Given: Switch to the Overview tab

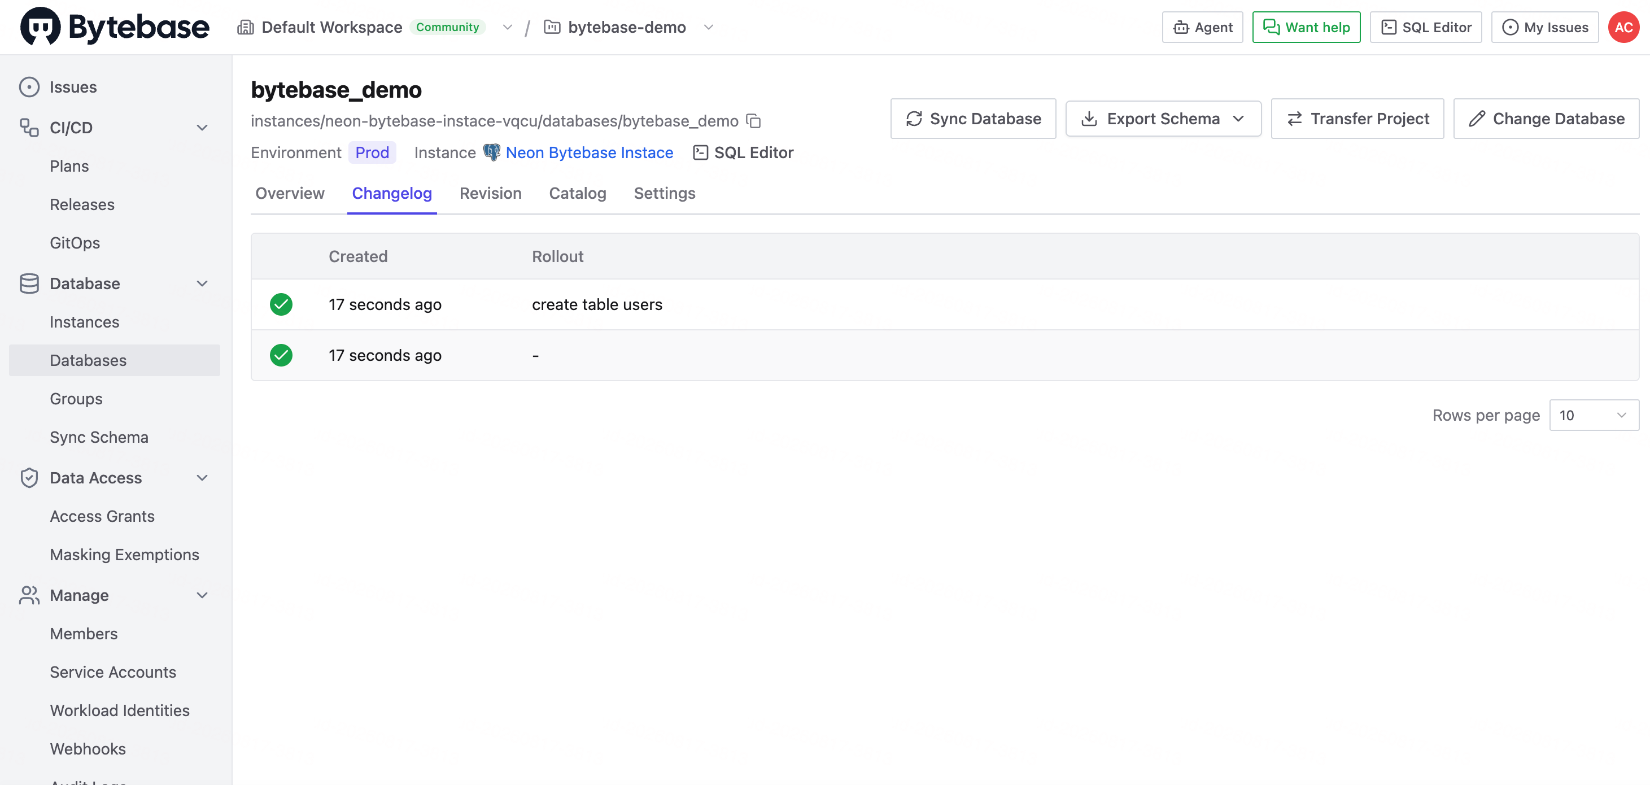Looking at the screenshot, I should pyautogui.click(x=290, y=193).
